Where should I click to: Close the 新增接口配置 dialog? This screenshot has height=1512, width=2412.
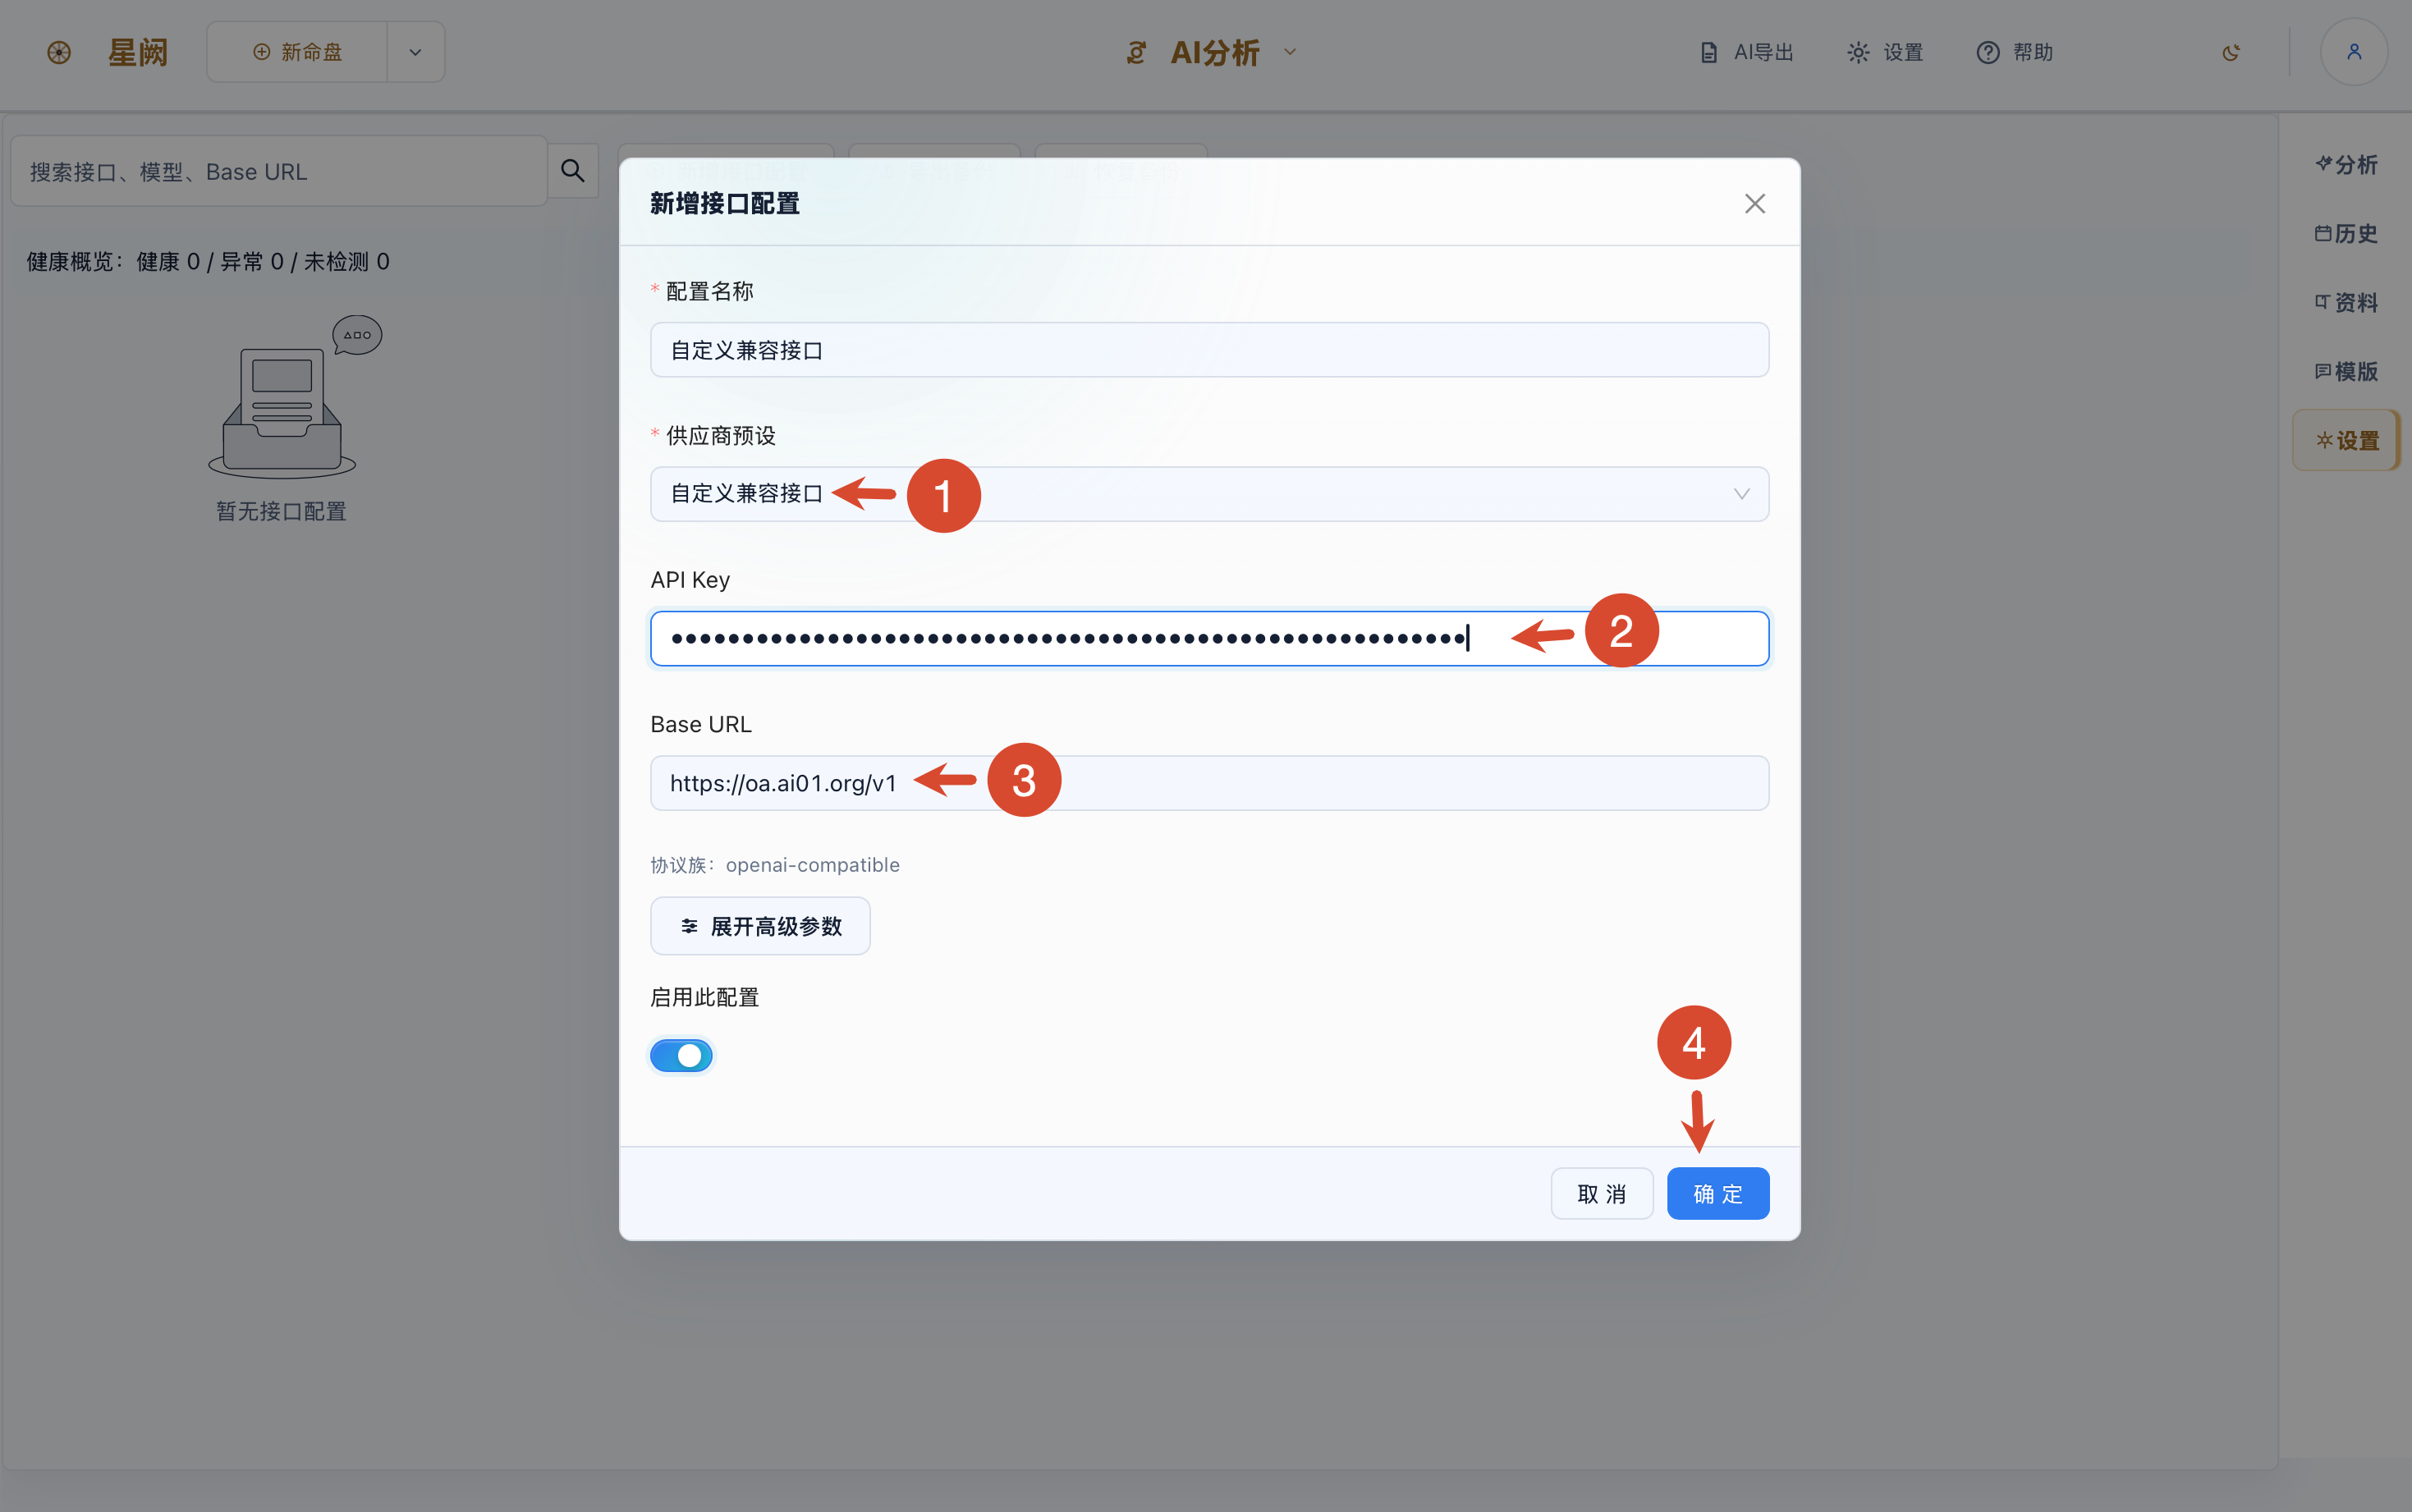tap(1754, 204)
